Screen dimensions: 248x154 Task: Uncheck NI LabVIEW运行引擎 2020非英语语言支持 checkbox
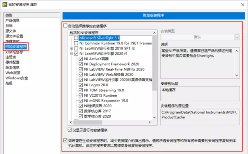[81, 80]
